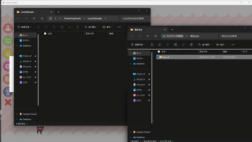Click Copy icon in 組み込み window toolbar

pyautogui.click(x=160, y=44)
